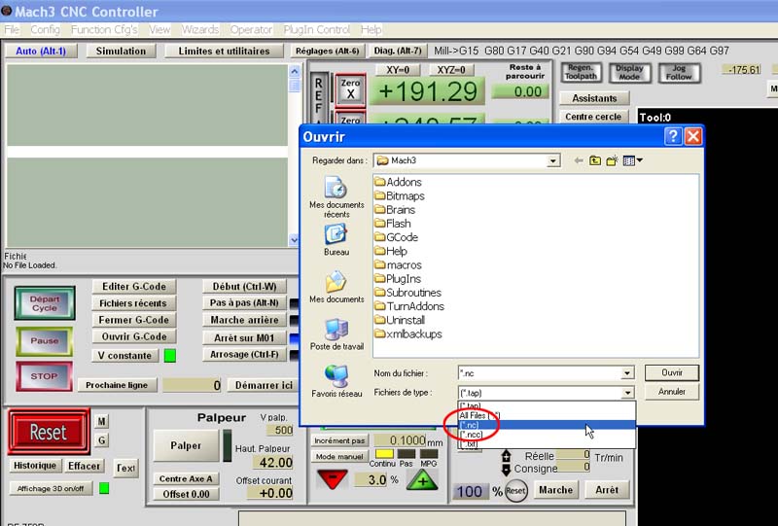Toggle Affichage 3D on/off indicator
The height and width of the screenshot is (526, 778).
[x=104, y=488]
